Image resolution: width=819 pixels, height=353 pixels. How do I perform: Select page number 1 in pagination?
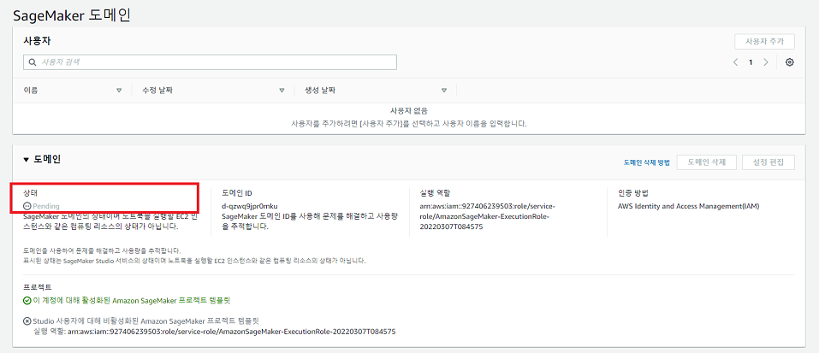(x=751, y=62)
